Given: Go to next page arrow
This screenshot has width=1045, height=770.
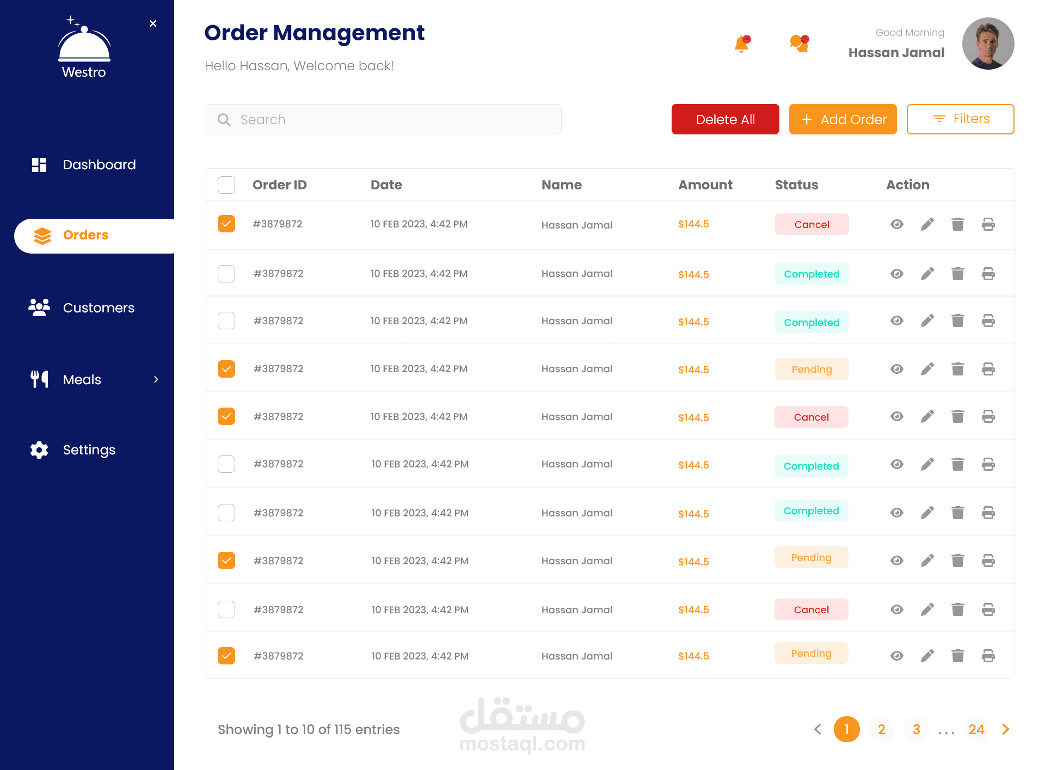Looking at the screenshot, I should [x=1005, y=729].
